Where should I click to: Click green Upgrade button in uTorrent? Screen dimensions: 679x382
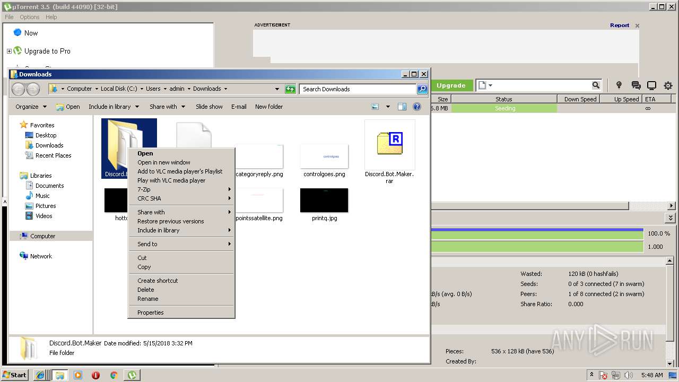pos(451,85)
